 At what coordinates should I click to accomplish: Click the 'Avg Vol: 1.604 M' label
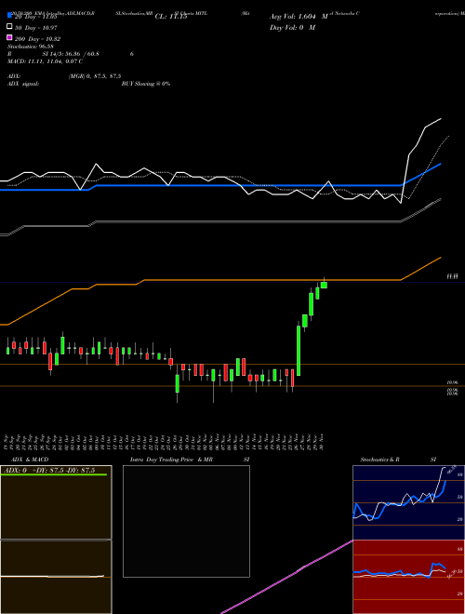tap(299, 17)
